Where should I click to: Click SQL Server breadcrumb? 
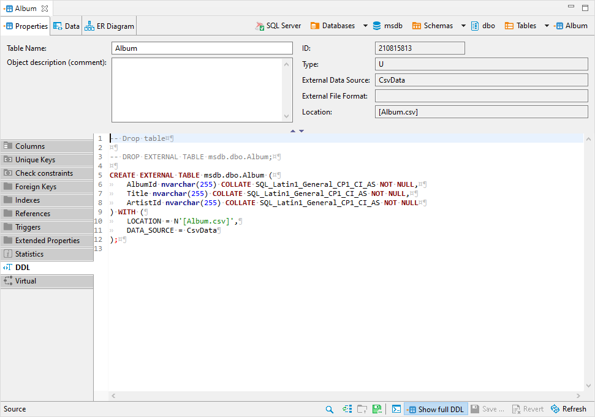pyautogui.click(x=278, y=26)
